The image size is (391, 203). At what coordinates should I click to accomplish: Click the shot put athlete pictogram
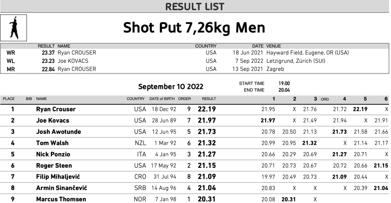click(x=14, y=28)
